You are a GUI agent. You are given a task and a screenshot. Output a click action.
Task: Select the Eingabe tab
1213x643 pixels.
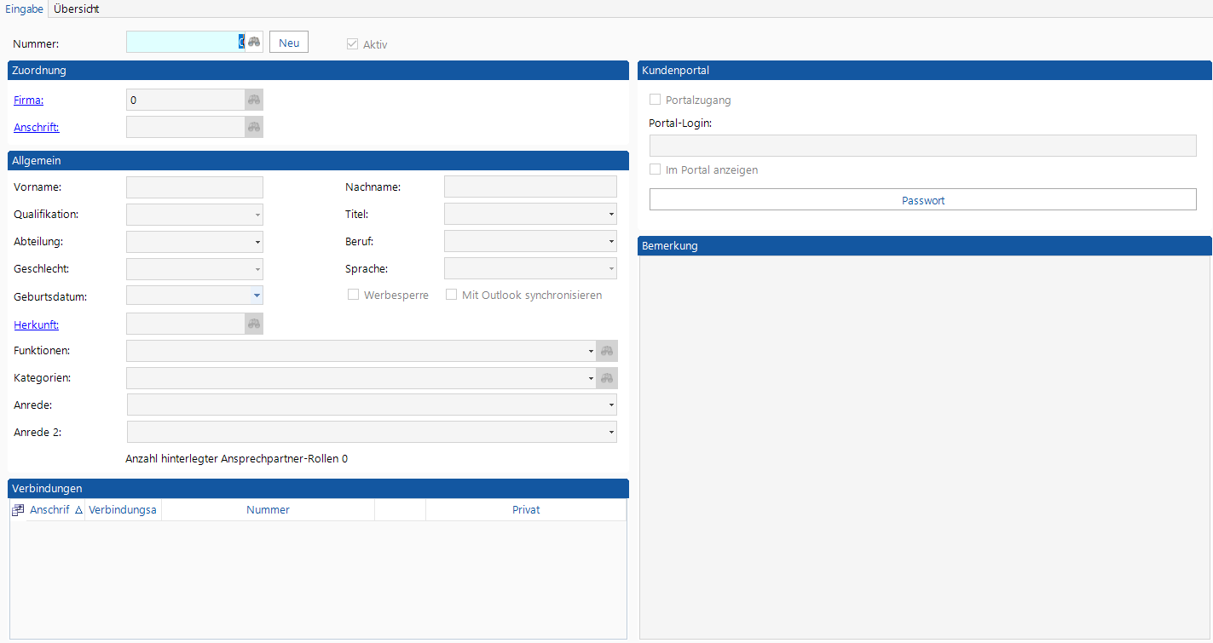pyautogui.click(x=24, y=9)
